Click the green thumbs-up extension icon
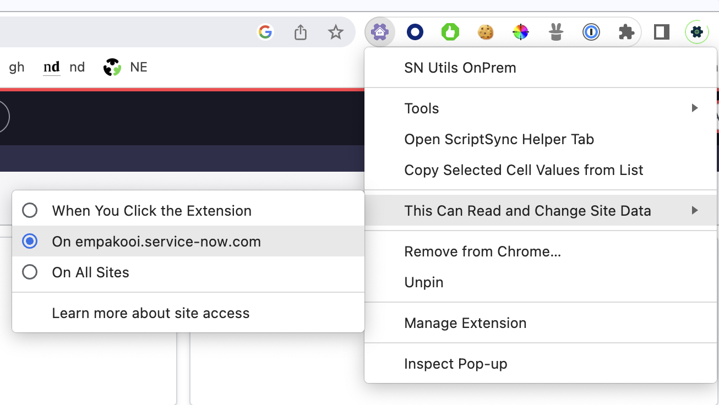This screenshot has height=405, width=719. point(450,32)
